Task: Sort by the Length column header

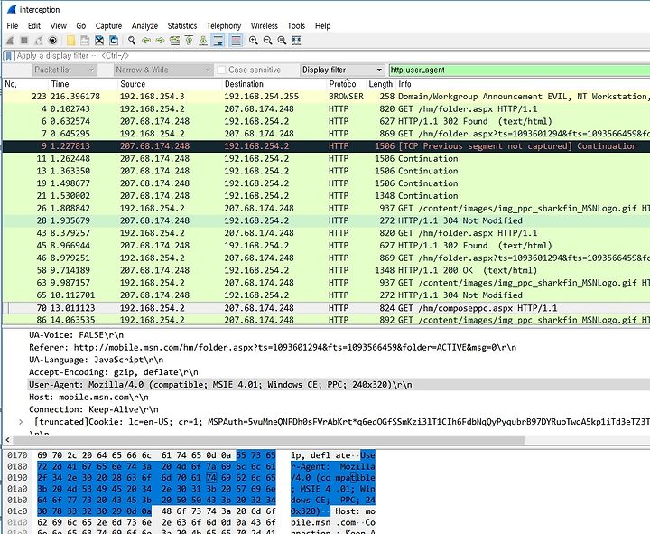Action: 381,84
